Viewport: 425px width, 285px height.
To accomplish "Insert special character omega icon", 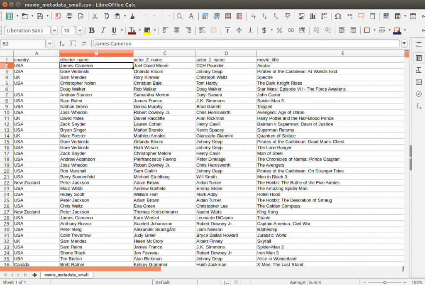I will 338,16.
